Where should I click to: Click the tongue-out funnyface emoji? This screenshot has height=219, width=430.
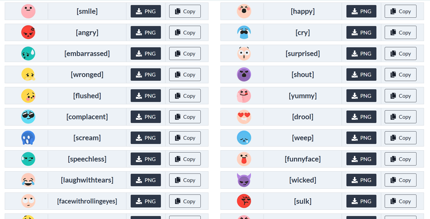tap(244, 159)
